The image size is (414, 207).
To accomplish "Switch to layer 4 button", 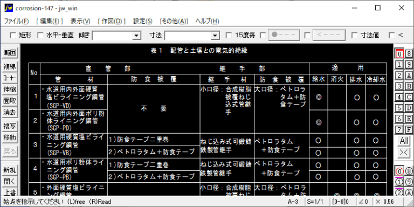I will coord(399,97).
